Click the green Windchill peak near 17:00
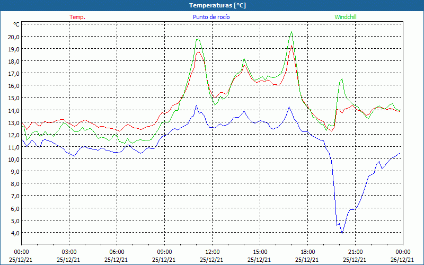Viewport: 424px width, 265px height. tap(291, 32)
